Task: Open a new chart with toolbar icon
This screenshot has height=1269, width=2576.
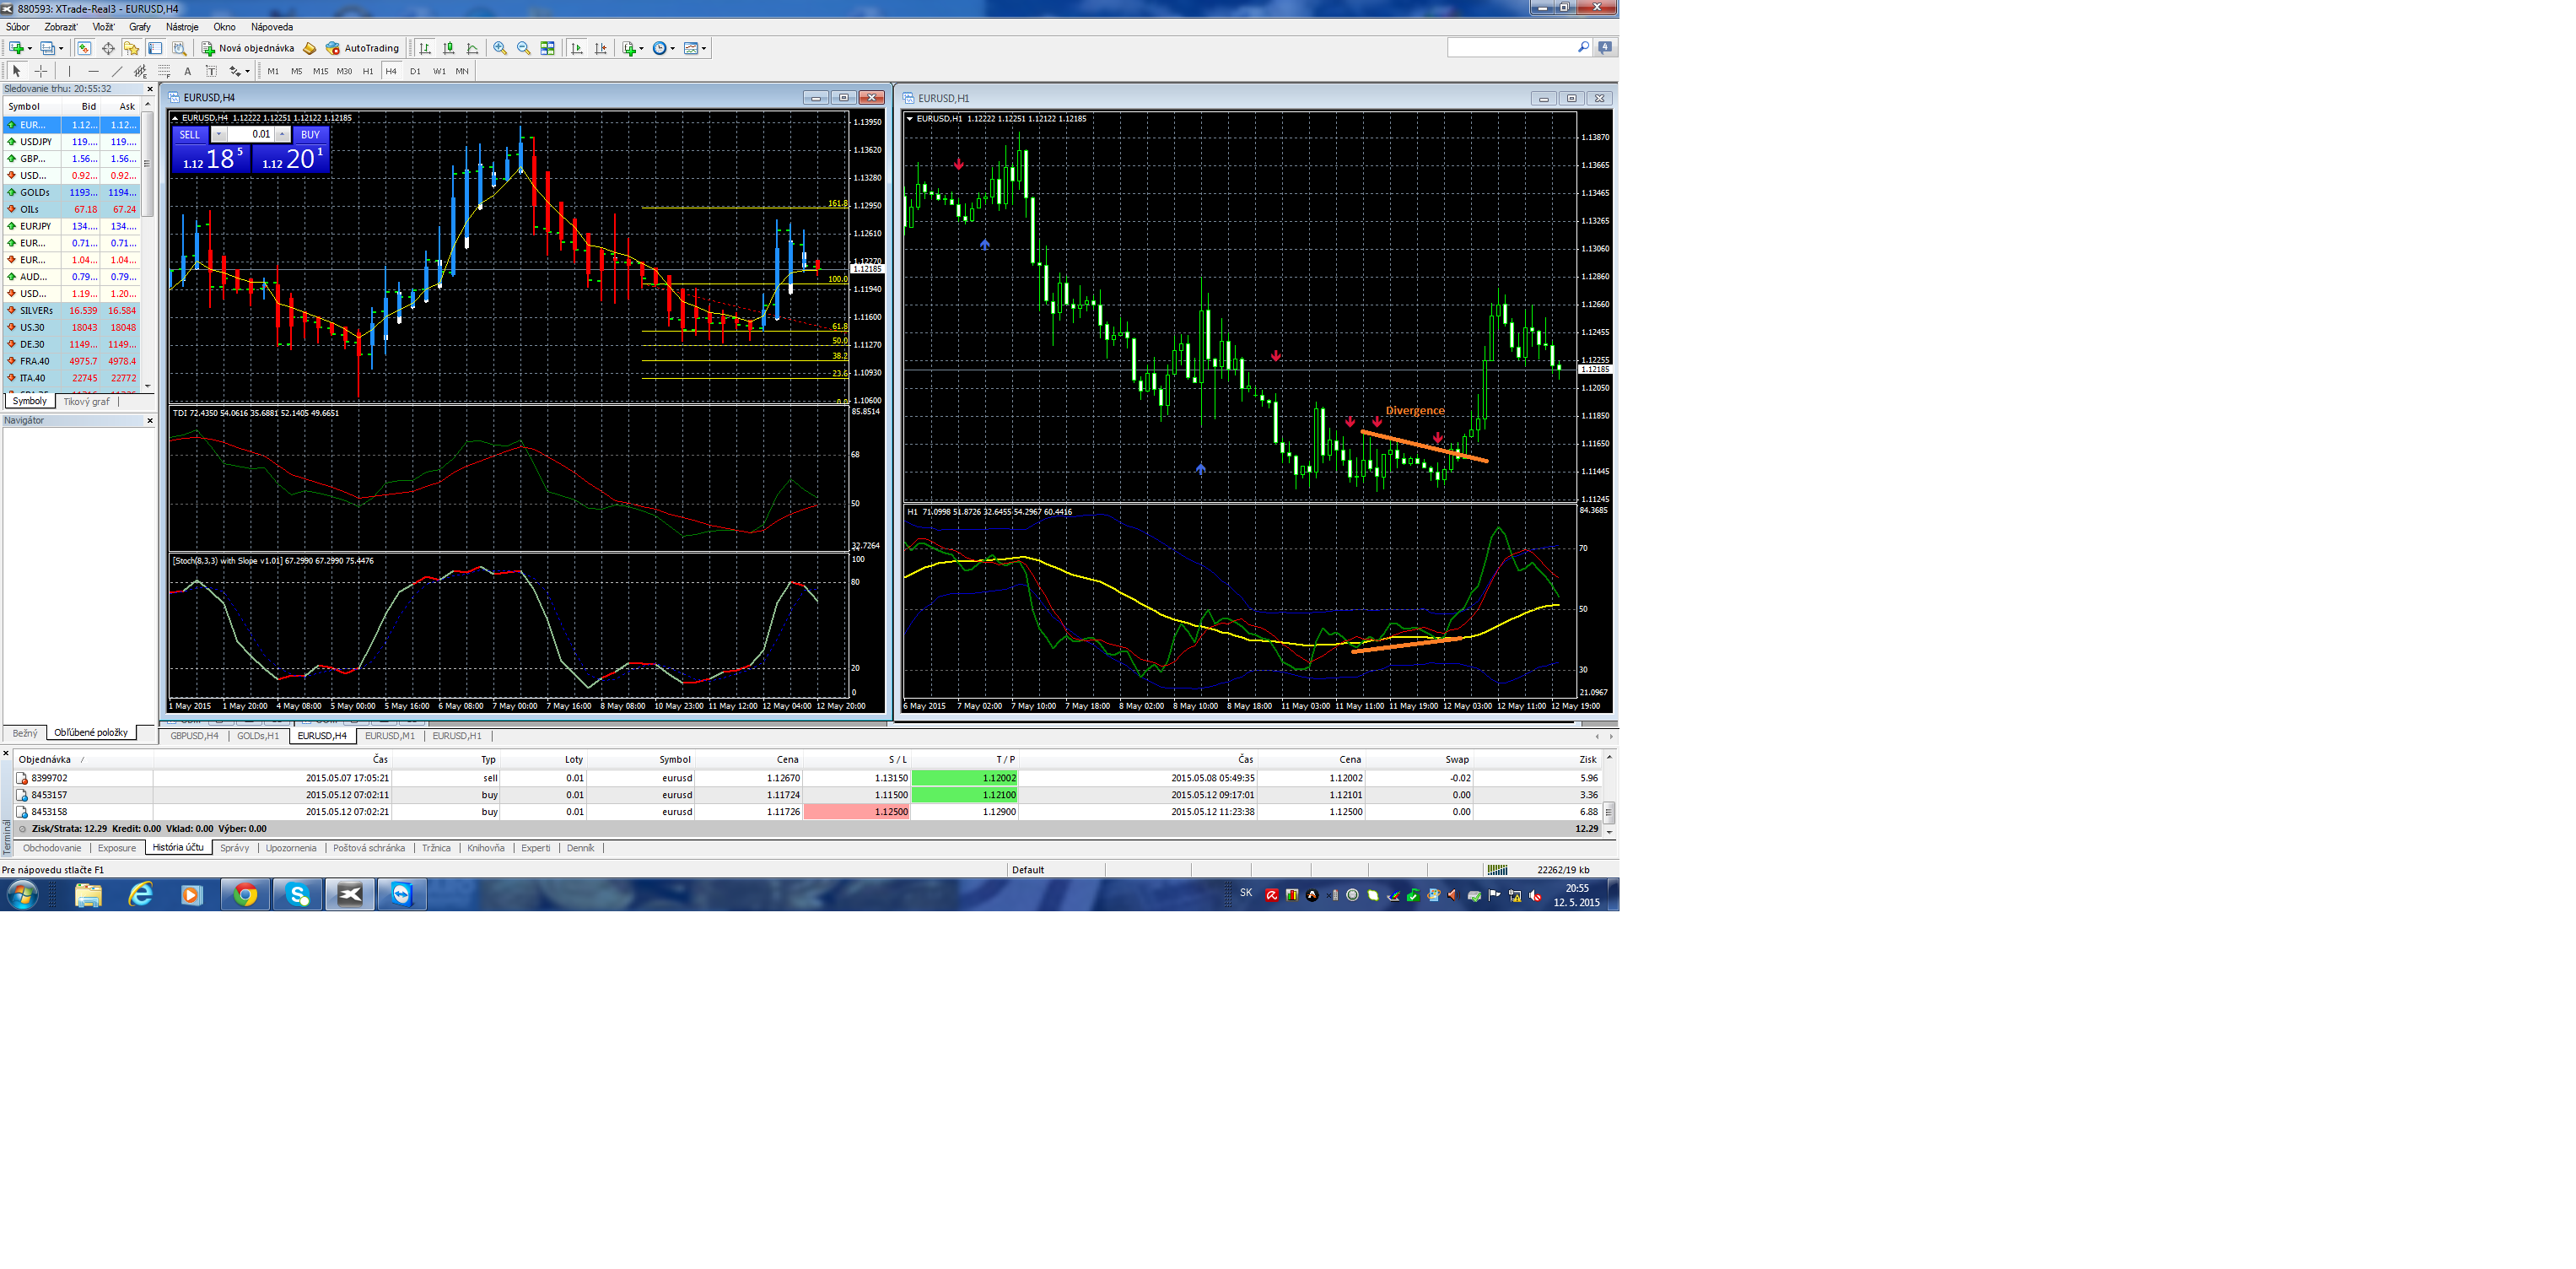Action: pos(16,48)
